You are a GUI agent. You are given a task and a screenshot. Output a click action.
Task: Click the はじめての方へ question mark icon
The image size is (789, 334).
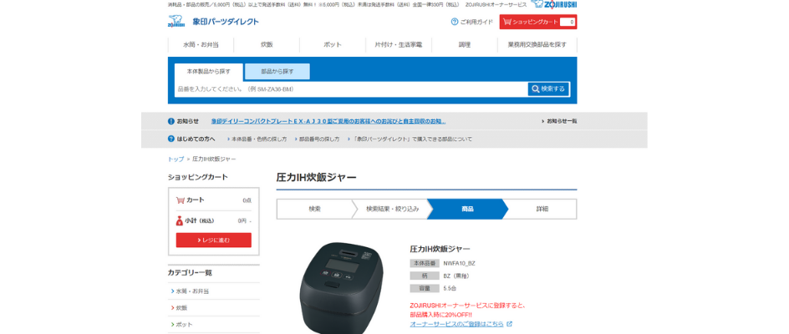171,139
